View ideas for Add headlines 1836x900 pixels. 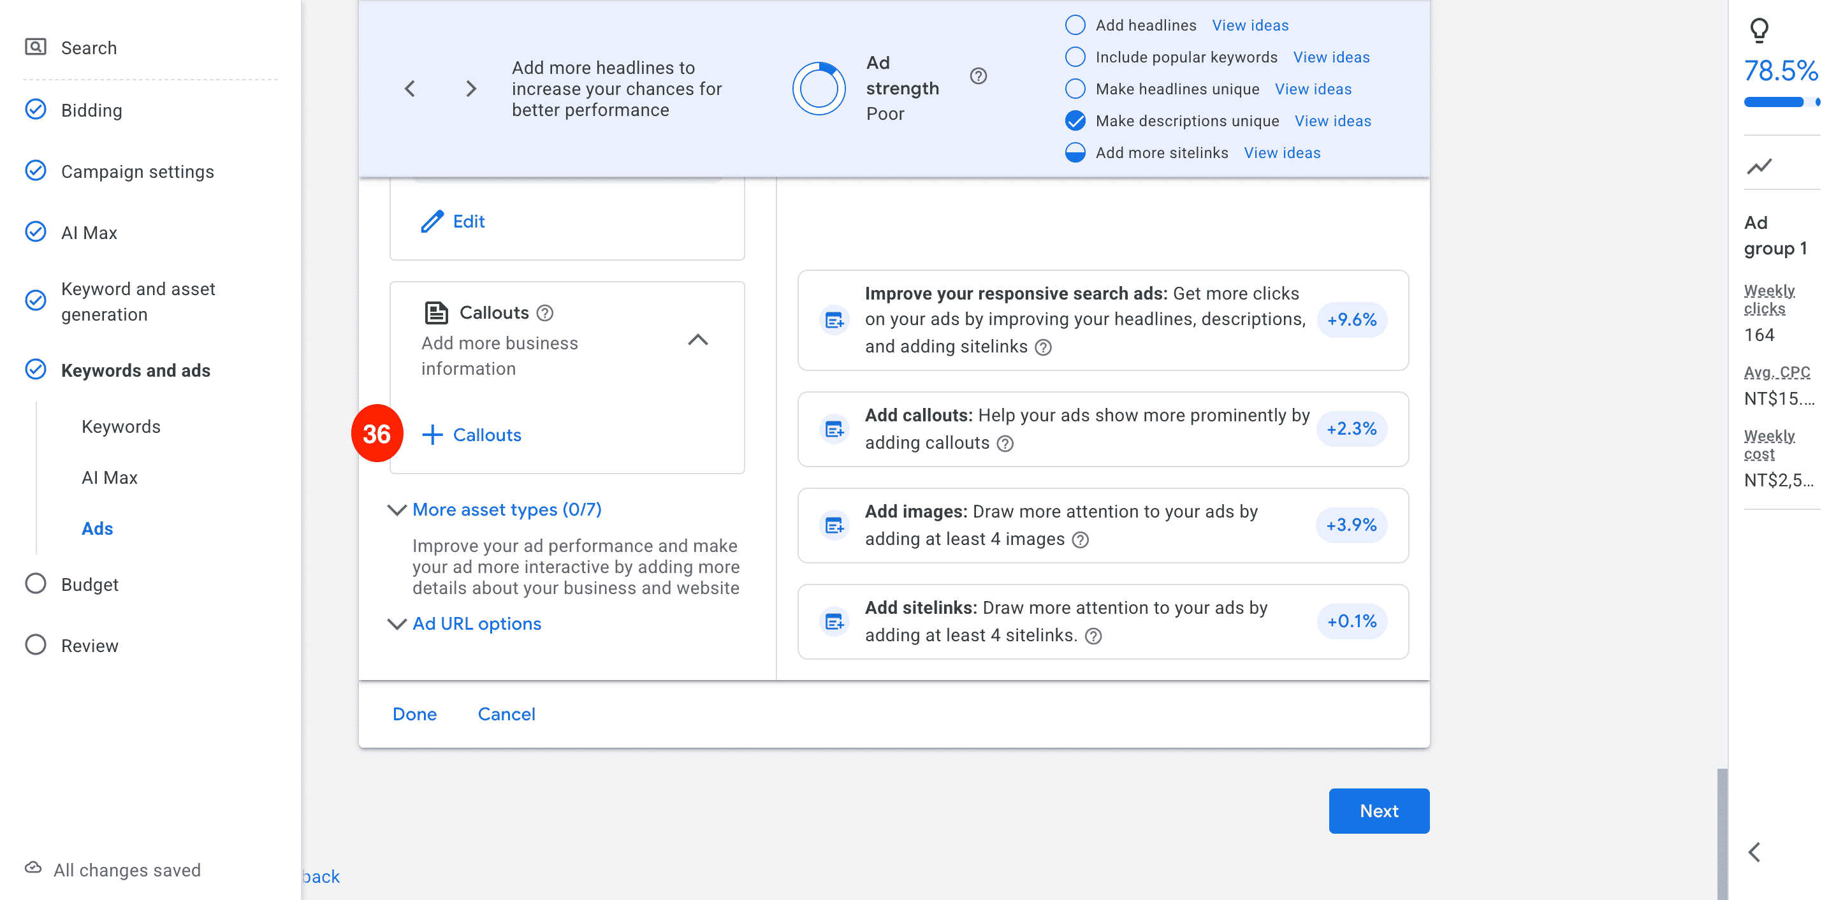pyautogui.click(x=1250, y=25)
